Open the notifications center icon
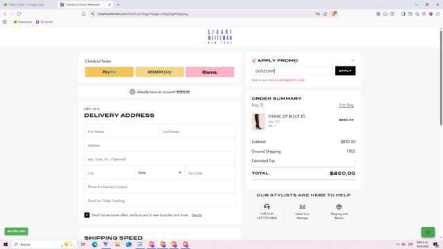 tap(436, 244)
